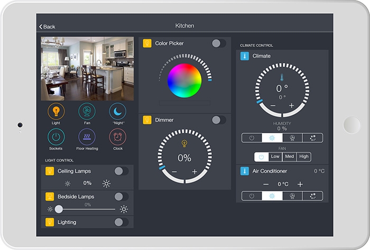Open the Clock alarm icon
The width and height of the screenshot is (370, 250).
[118, 137]
